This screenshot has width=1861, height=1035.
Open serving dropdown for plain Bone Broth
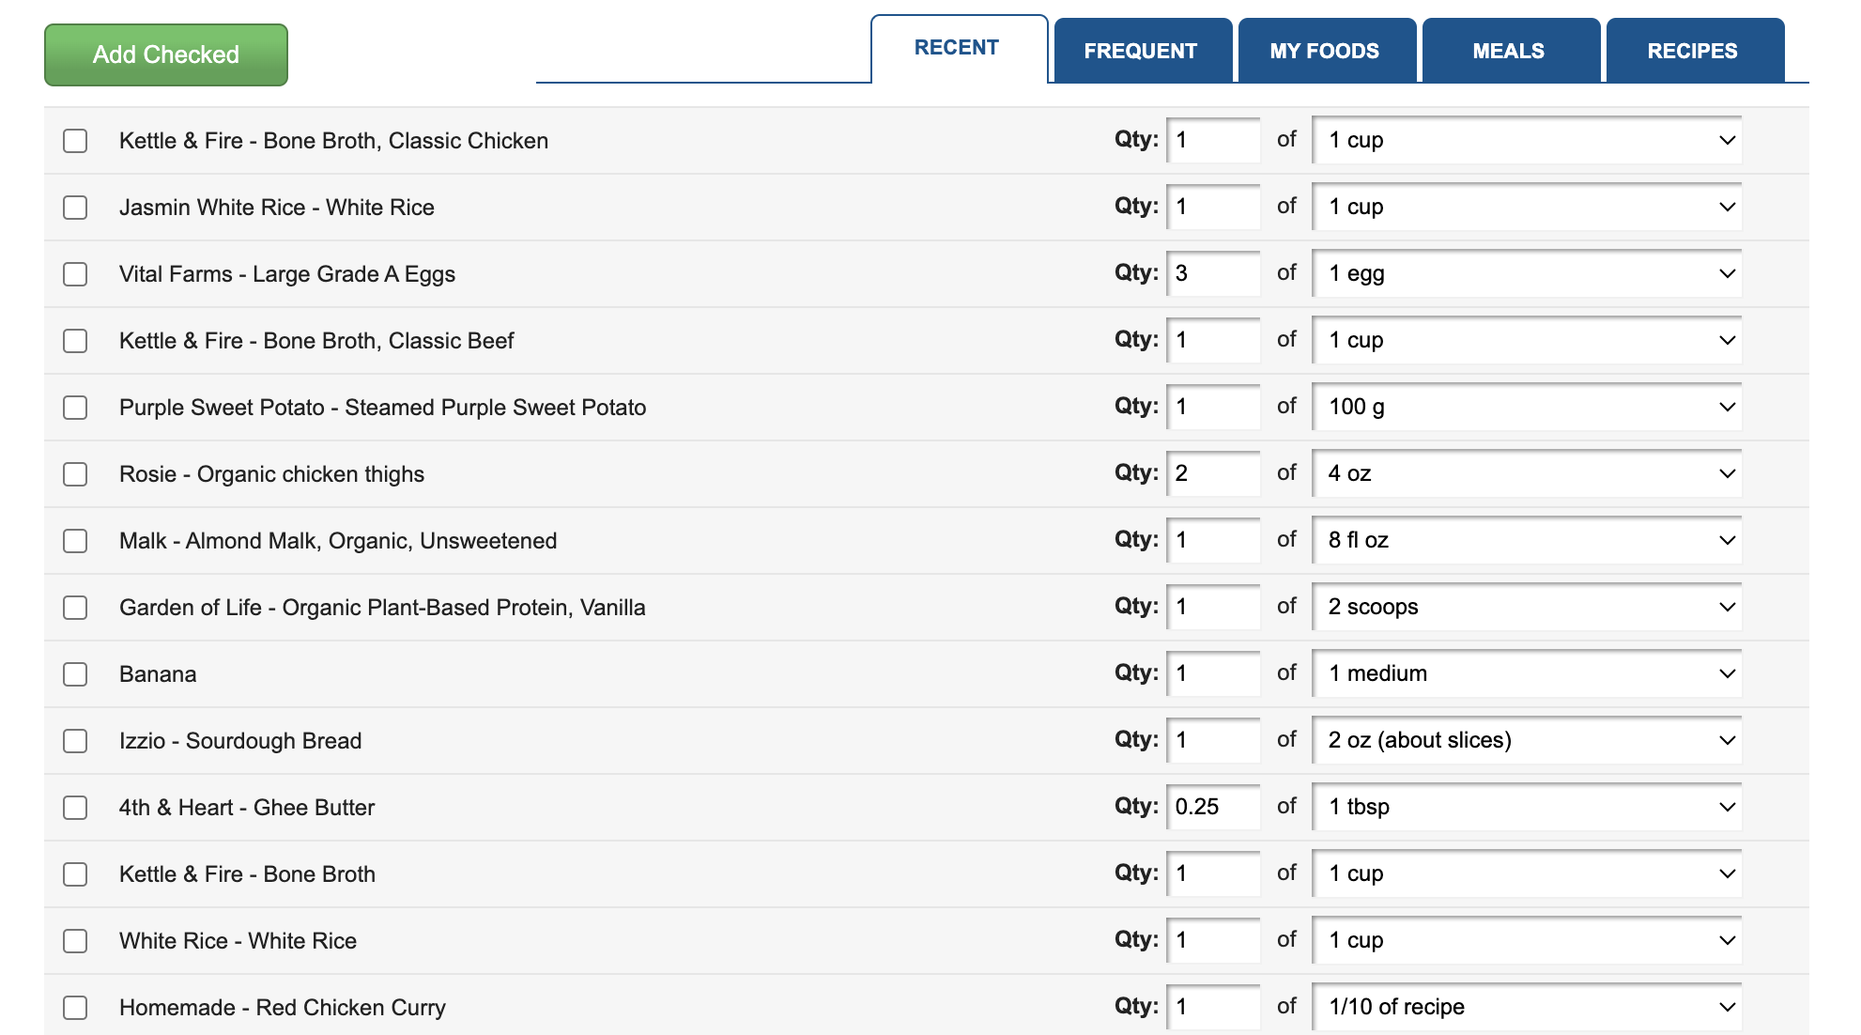(1527, 873)
